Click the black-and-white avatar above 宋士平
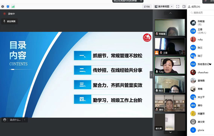The width and height of the screenshot is (214, 136). coord(193,89)
